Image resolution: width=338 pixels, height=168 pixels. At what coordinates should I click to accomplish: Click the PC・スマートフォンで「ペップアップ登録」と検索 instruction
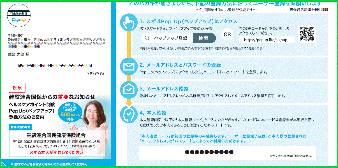click(176, 28)
